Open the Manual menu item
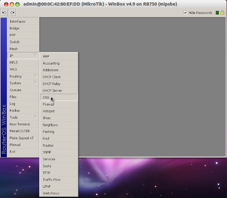 (23, 145)
